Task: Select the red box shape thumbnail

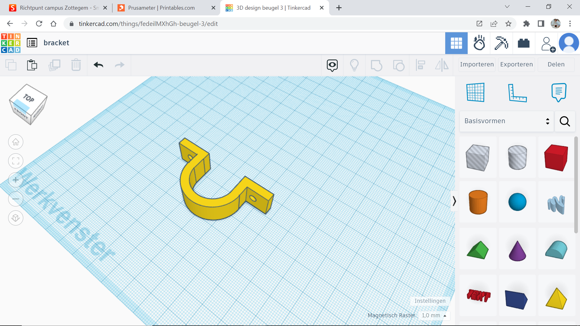Action: (556, 157)
